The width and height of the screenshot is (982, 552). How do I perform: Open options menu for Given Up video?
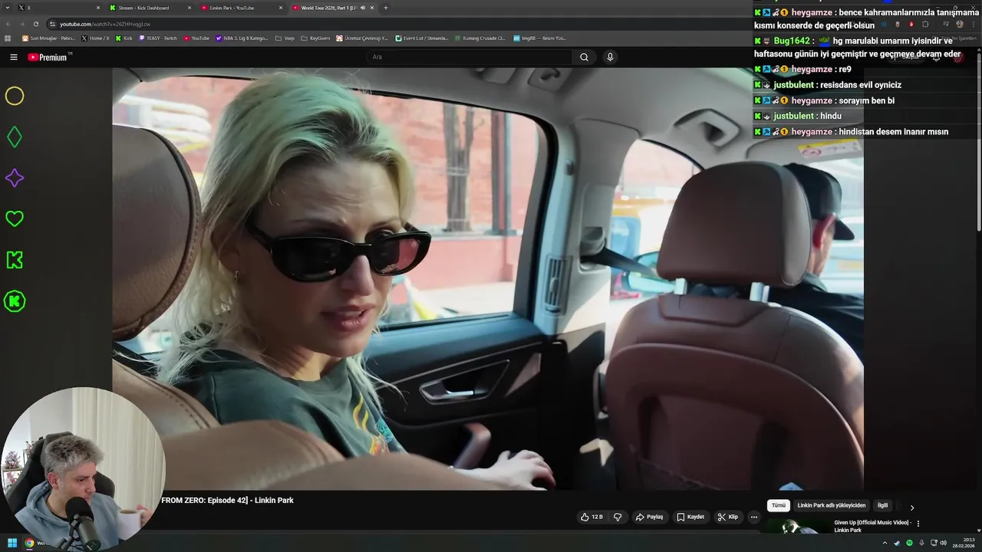coord(918,524)
